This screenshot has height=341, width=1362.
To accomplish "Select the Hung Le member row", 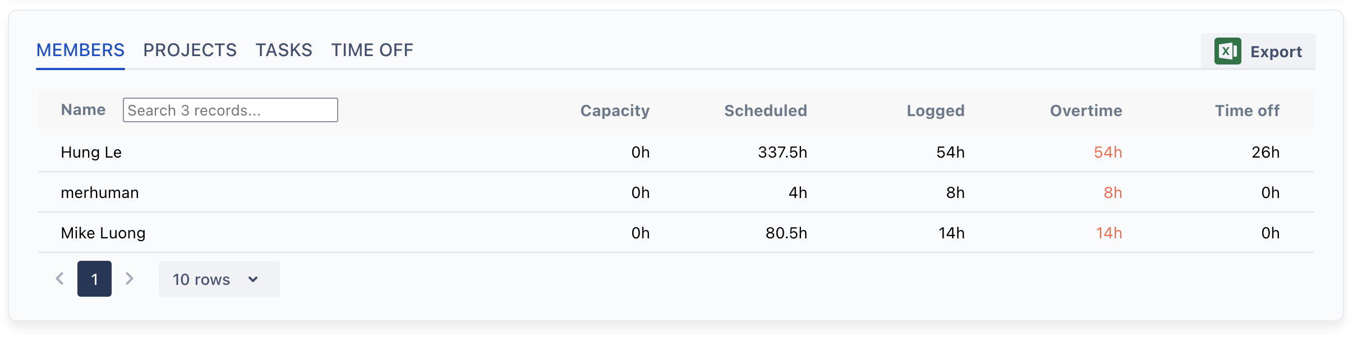I will click(91, 152).
